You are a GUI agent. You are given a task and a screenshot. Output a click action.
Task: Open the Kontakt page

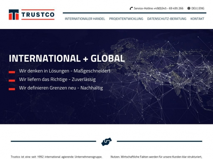point(197,19)
